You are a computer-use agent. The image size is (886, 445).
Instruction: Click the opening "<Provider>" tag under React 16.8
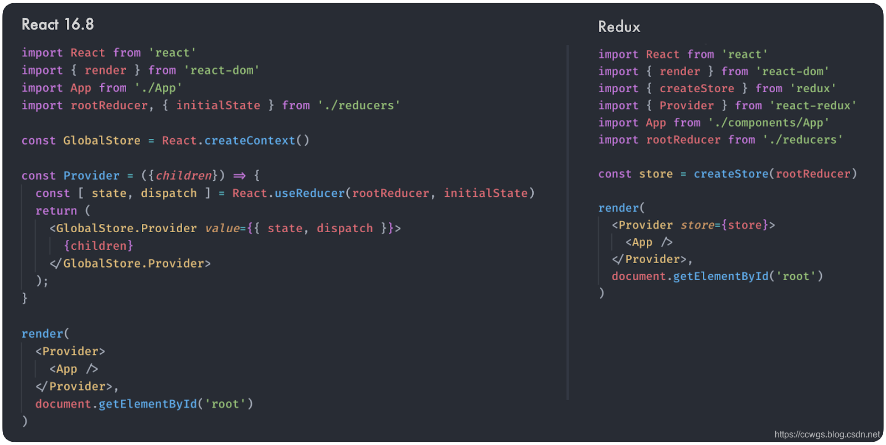click(70, 351)
